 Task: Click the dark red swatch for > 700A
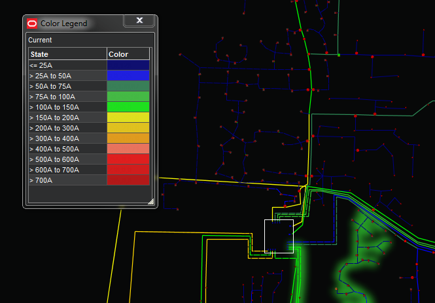(128, 180)
